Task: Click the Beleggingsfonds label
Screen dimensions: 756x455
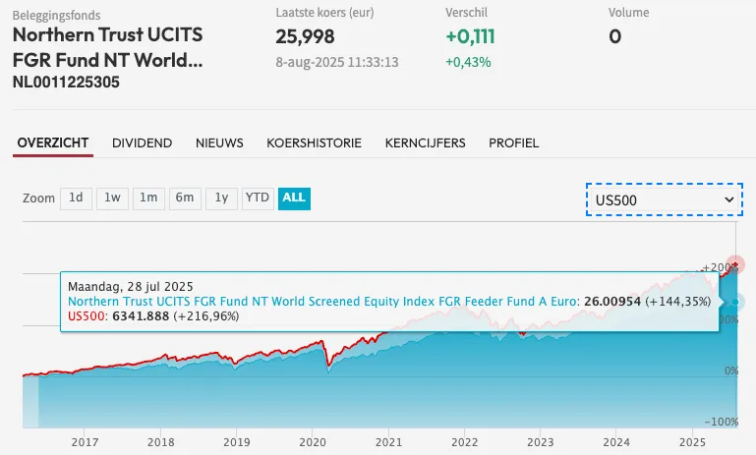Action: (56, 16)
